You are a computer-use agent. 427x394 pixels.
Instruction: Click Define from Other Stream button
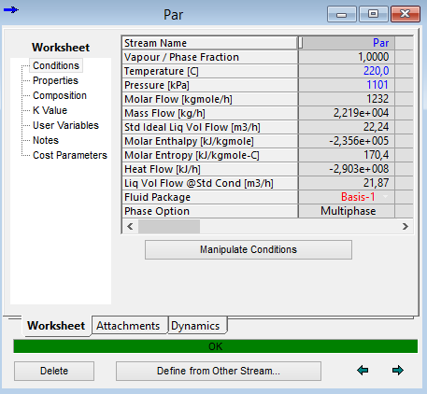(x=219, y=371)
